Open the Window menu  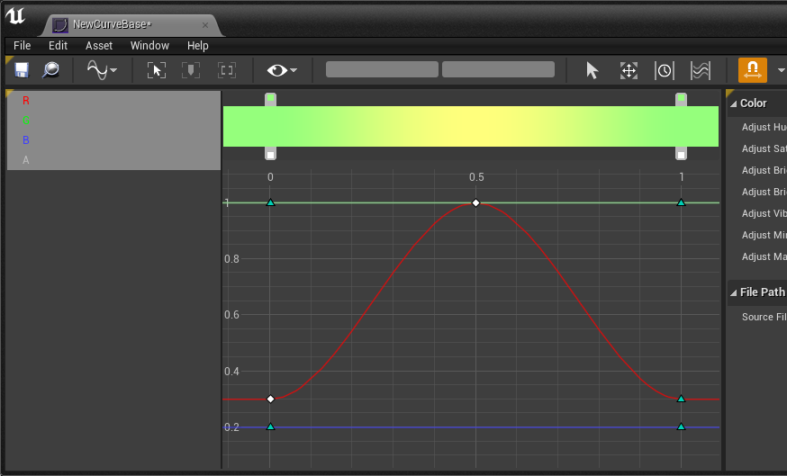click(x=149, y=46)
